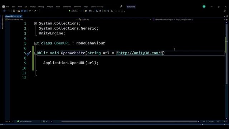Screen dimensions: 229x129
Task: Click the Ch 63 column indicator
Action: tap(211, 121)
